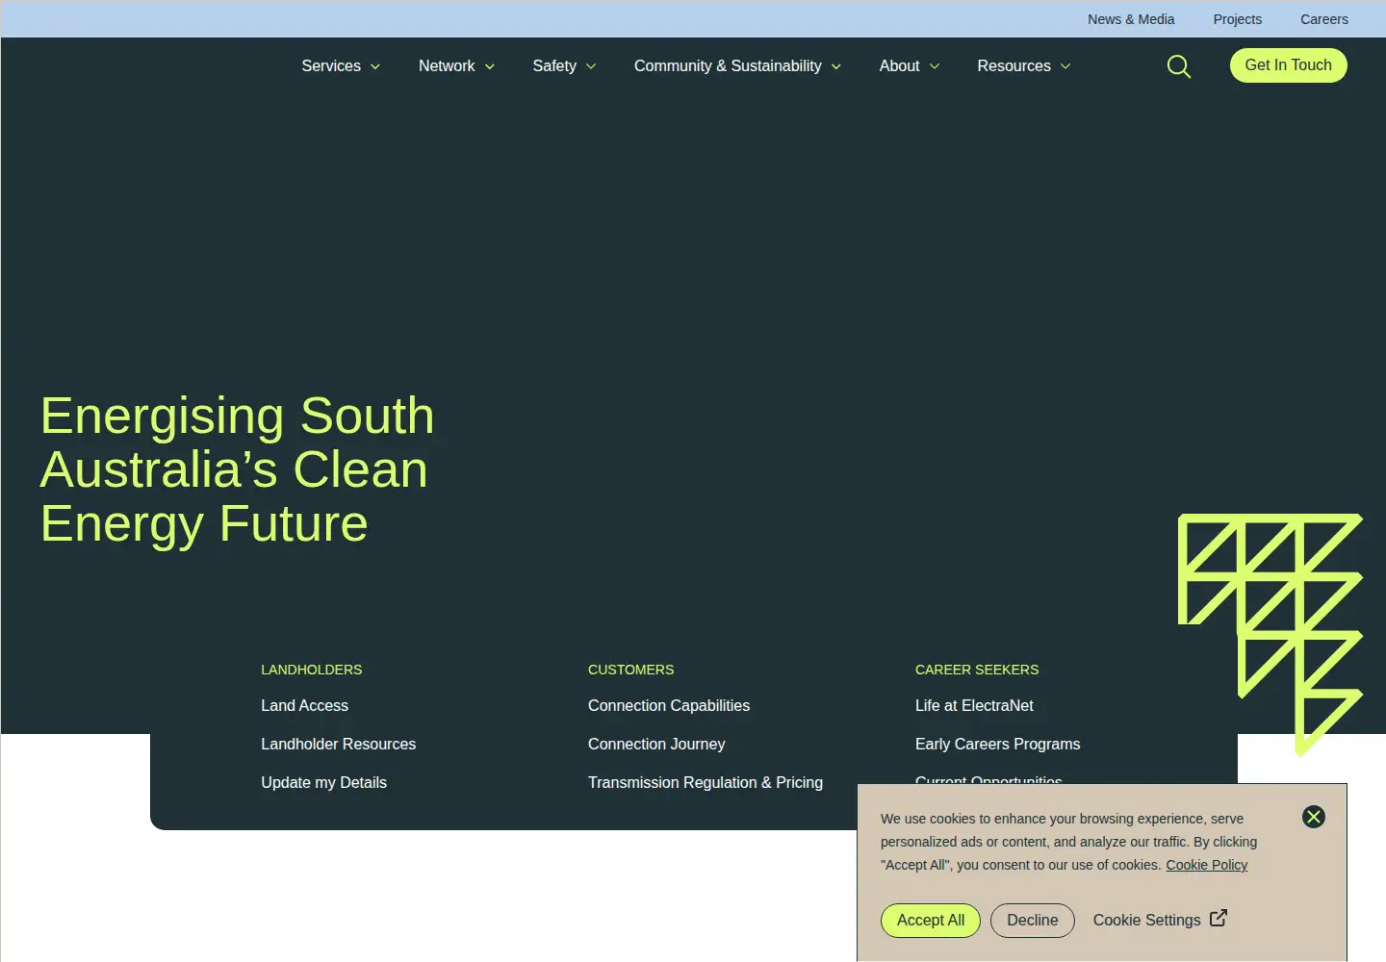Open the Cookie Policy link

1206,865
